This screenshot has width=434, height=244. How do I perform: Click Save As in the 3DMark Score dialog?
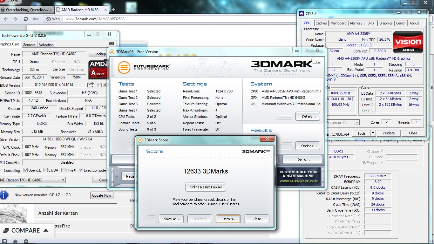click(172, 219)
